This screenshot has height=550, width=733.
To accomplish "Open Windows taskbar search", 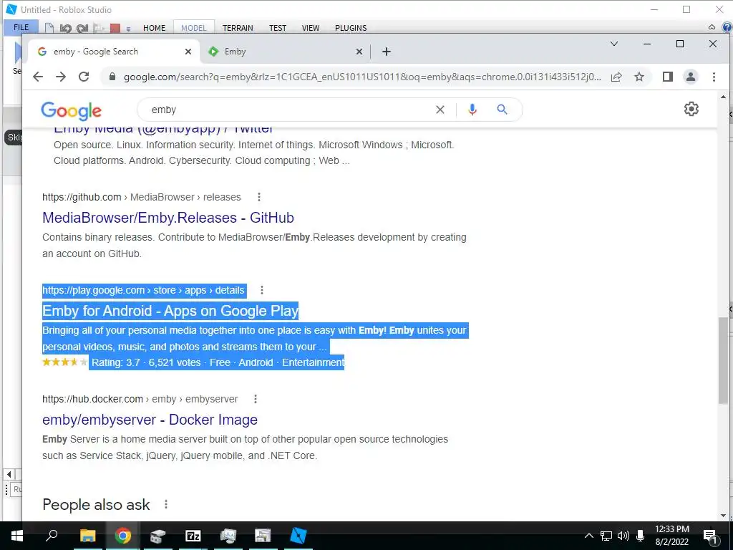I will click(x=52, y=536).
